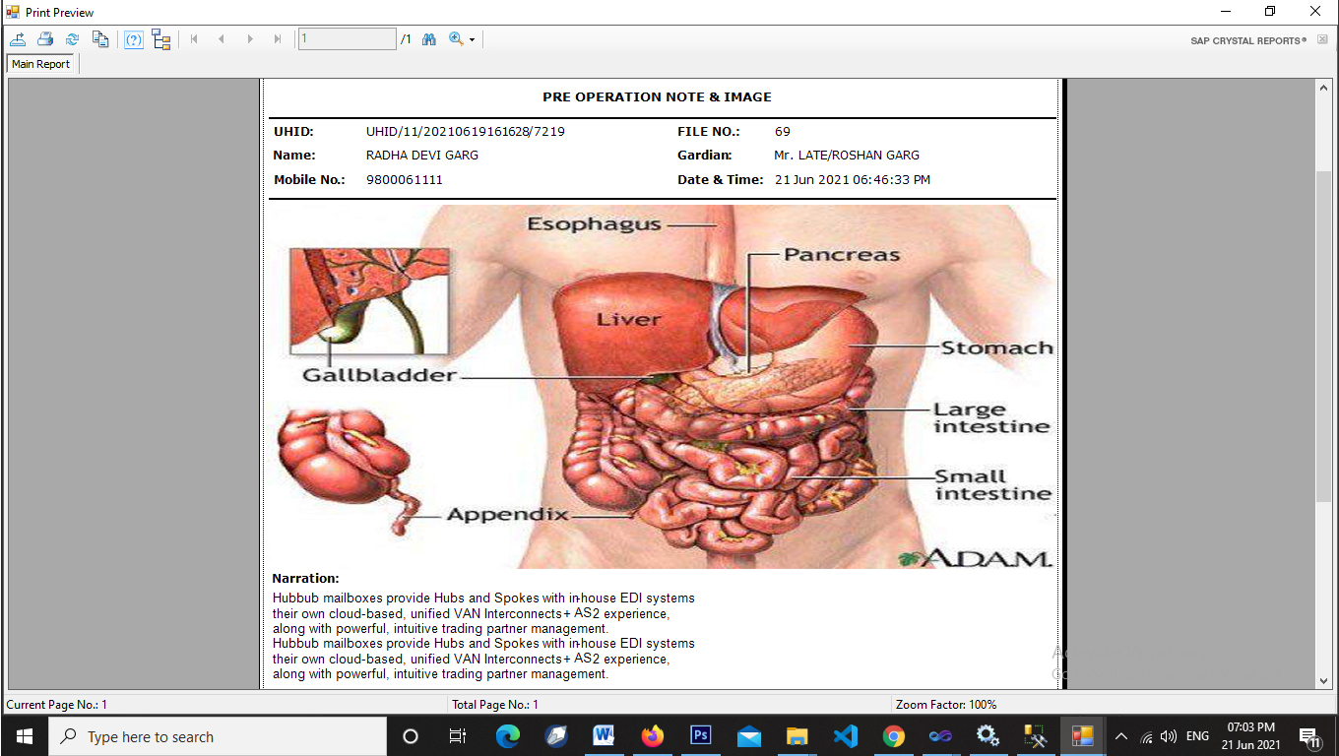Screen dimensions: 1339x756
Task: Click the file number 69
Action: pyautogui.click(x=783, y=131)
